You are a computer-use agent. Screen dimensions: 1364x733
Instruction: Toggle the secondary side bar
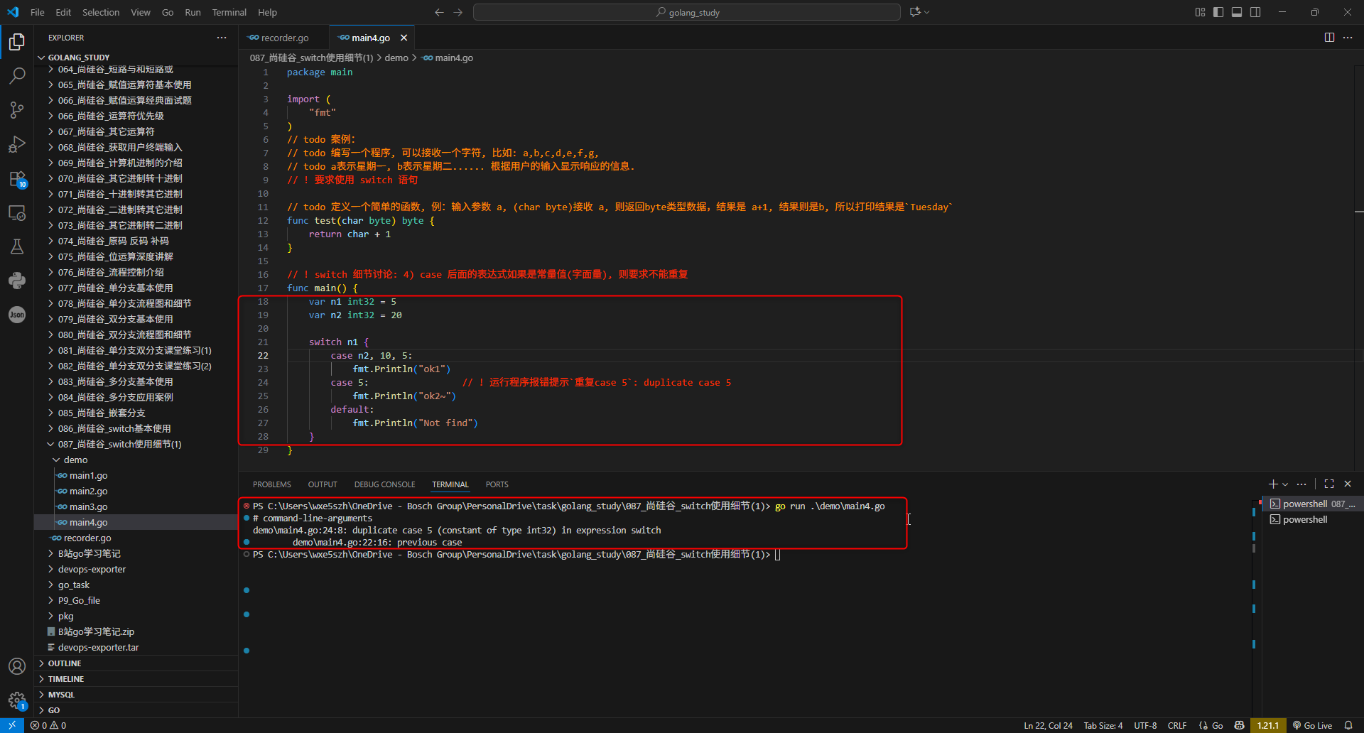(1255, 12)
